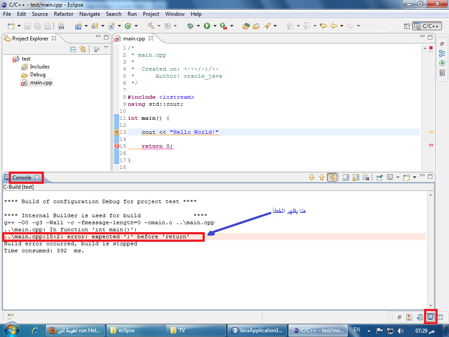Expand the Debug button dropdown arrow

(198, 26)
